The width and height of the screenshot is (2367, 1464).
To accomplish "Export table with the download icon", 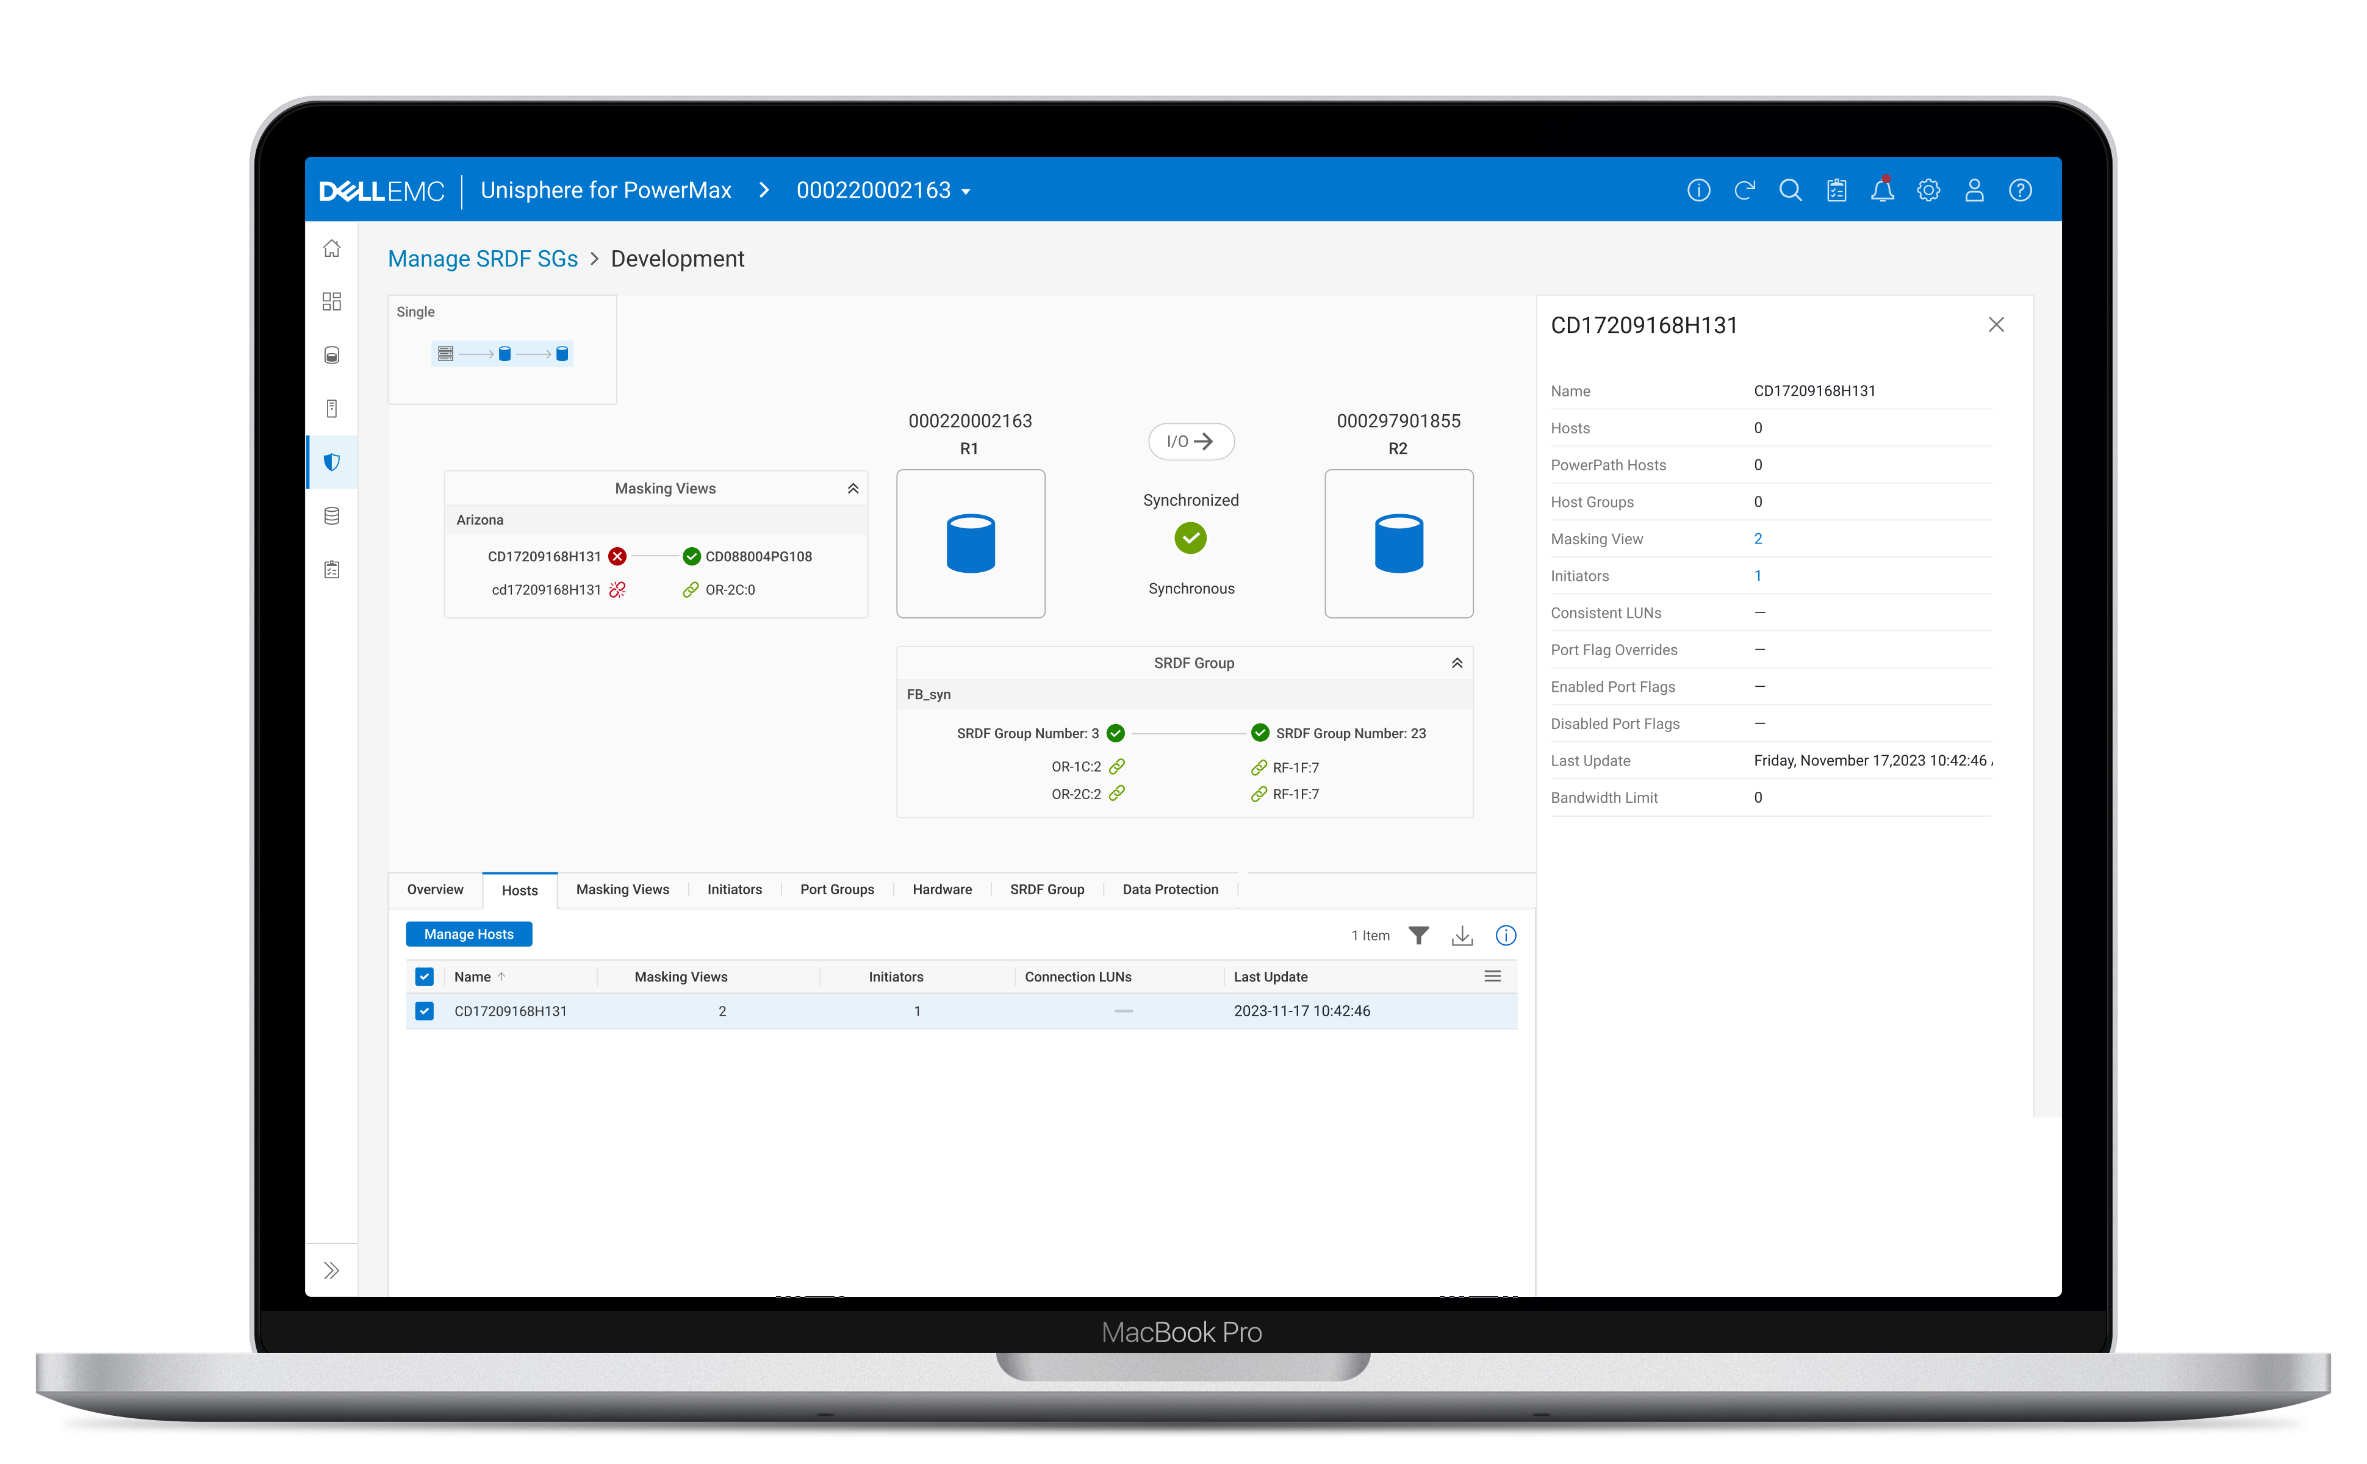I will 1462,935.
